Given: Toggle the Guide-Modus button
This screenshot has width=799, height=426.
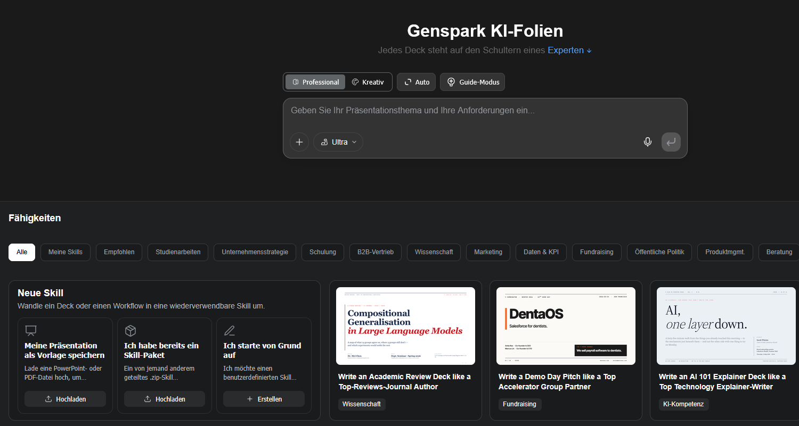Looking at the screenshot, I should (x=472, y=82).
